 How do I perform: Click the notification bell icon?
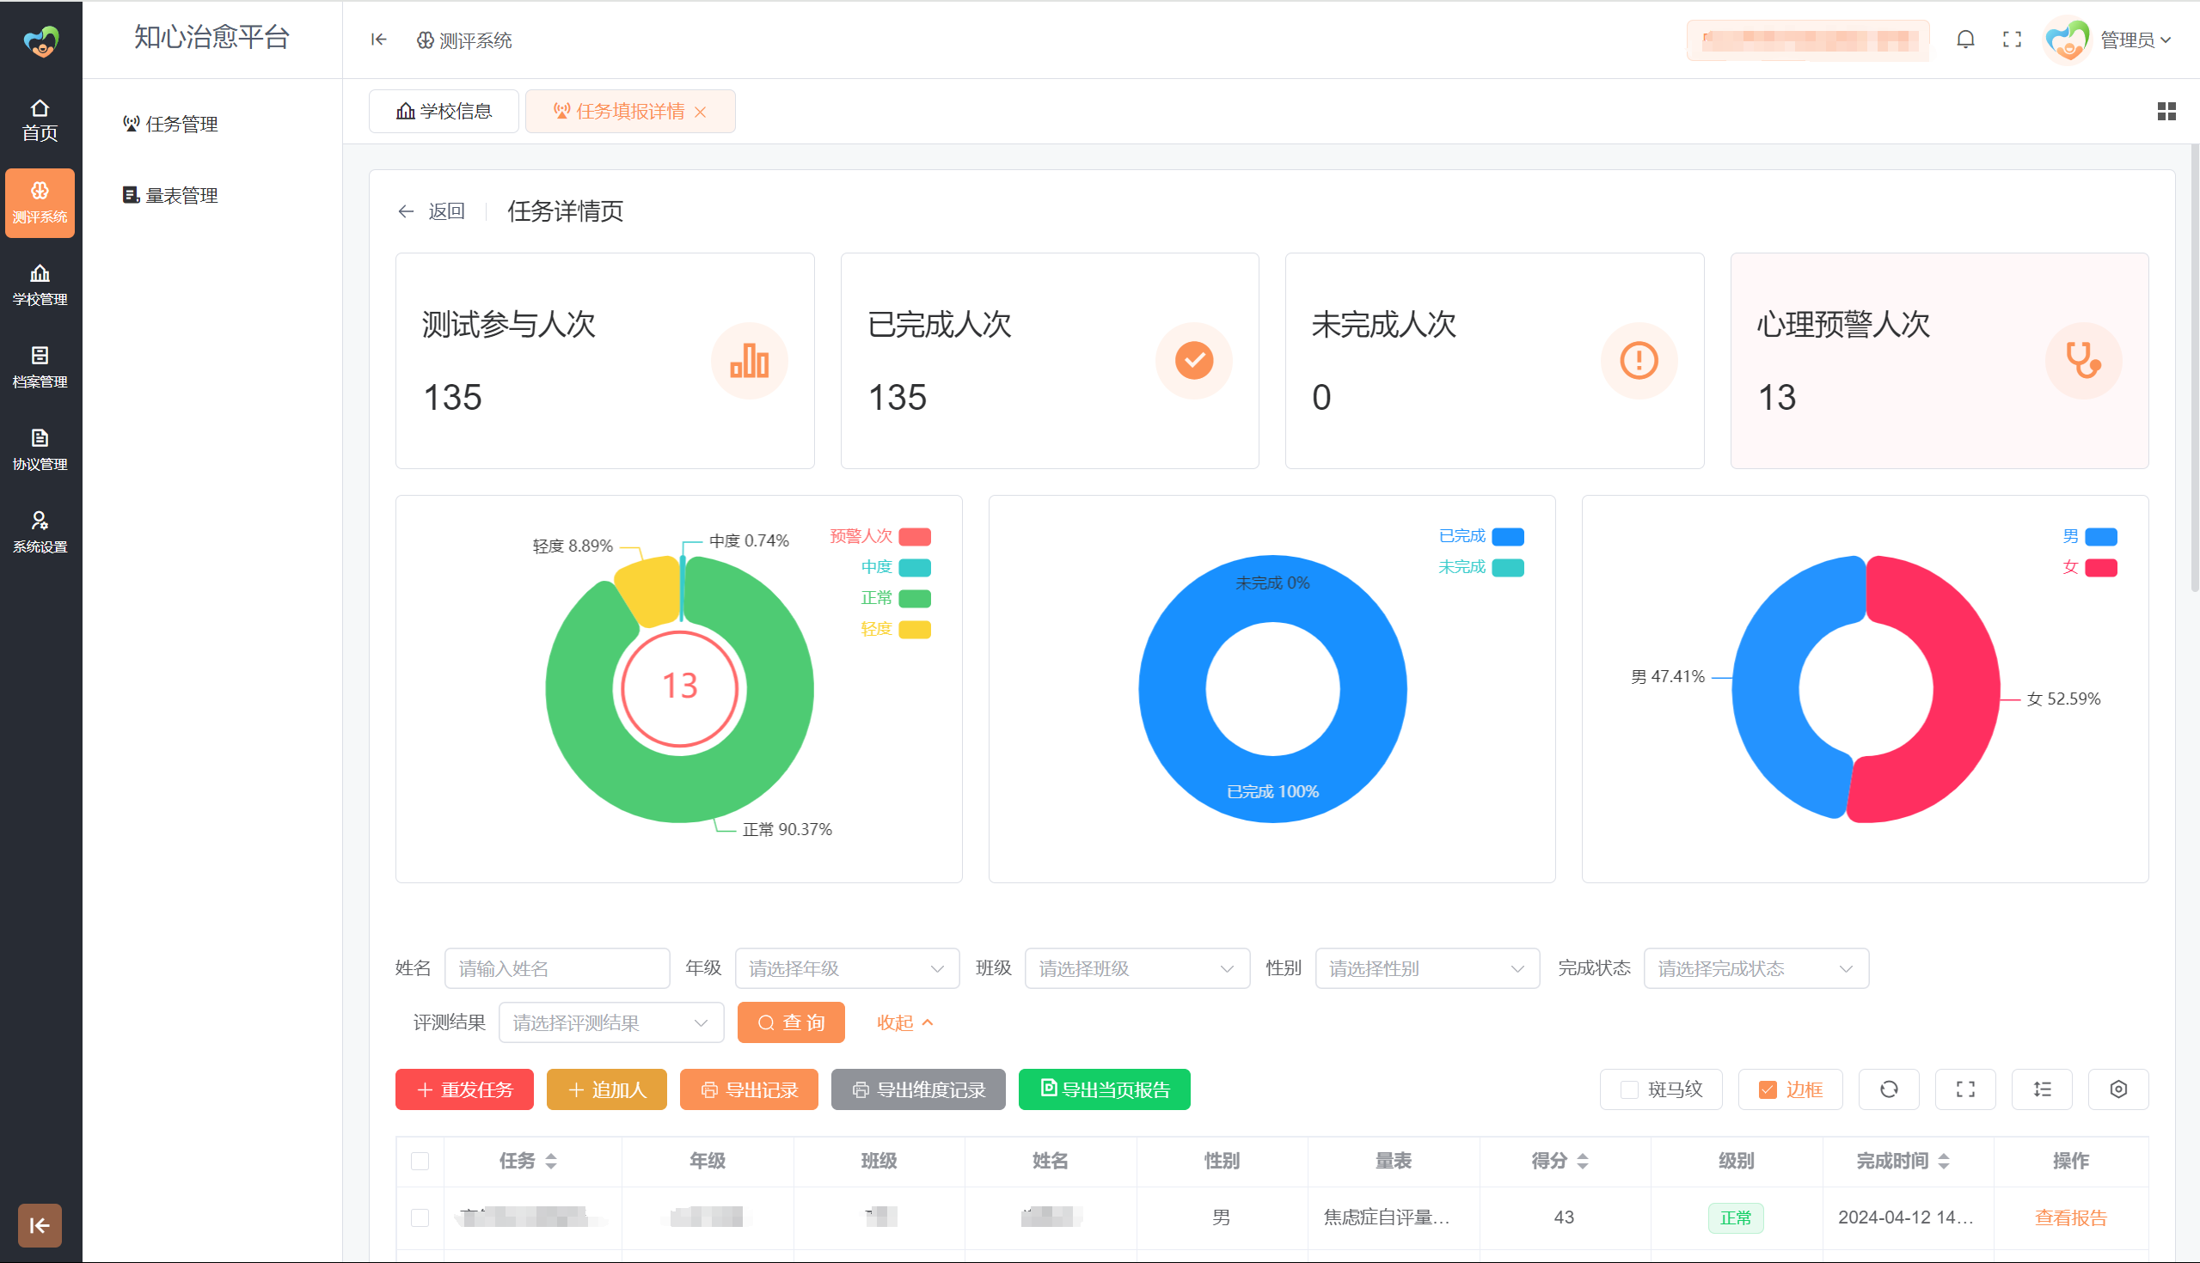click(1964, 40)
